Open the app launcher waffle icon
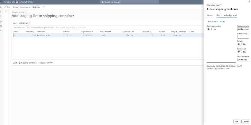This screenshot has height=125, width=251. [x=1, y=2]
